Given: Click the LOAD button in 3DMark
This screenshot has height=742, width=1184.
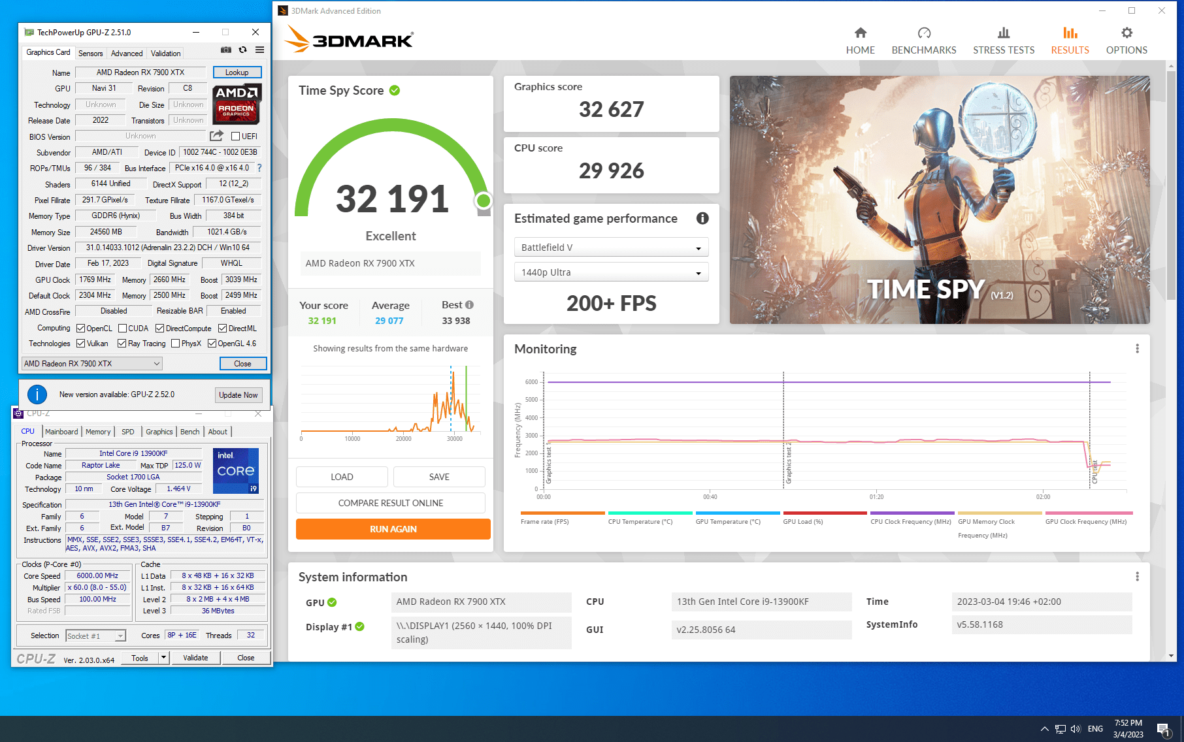Looking at the screenshot, I should 342,477.
